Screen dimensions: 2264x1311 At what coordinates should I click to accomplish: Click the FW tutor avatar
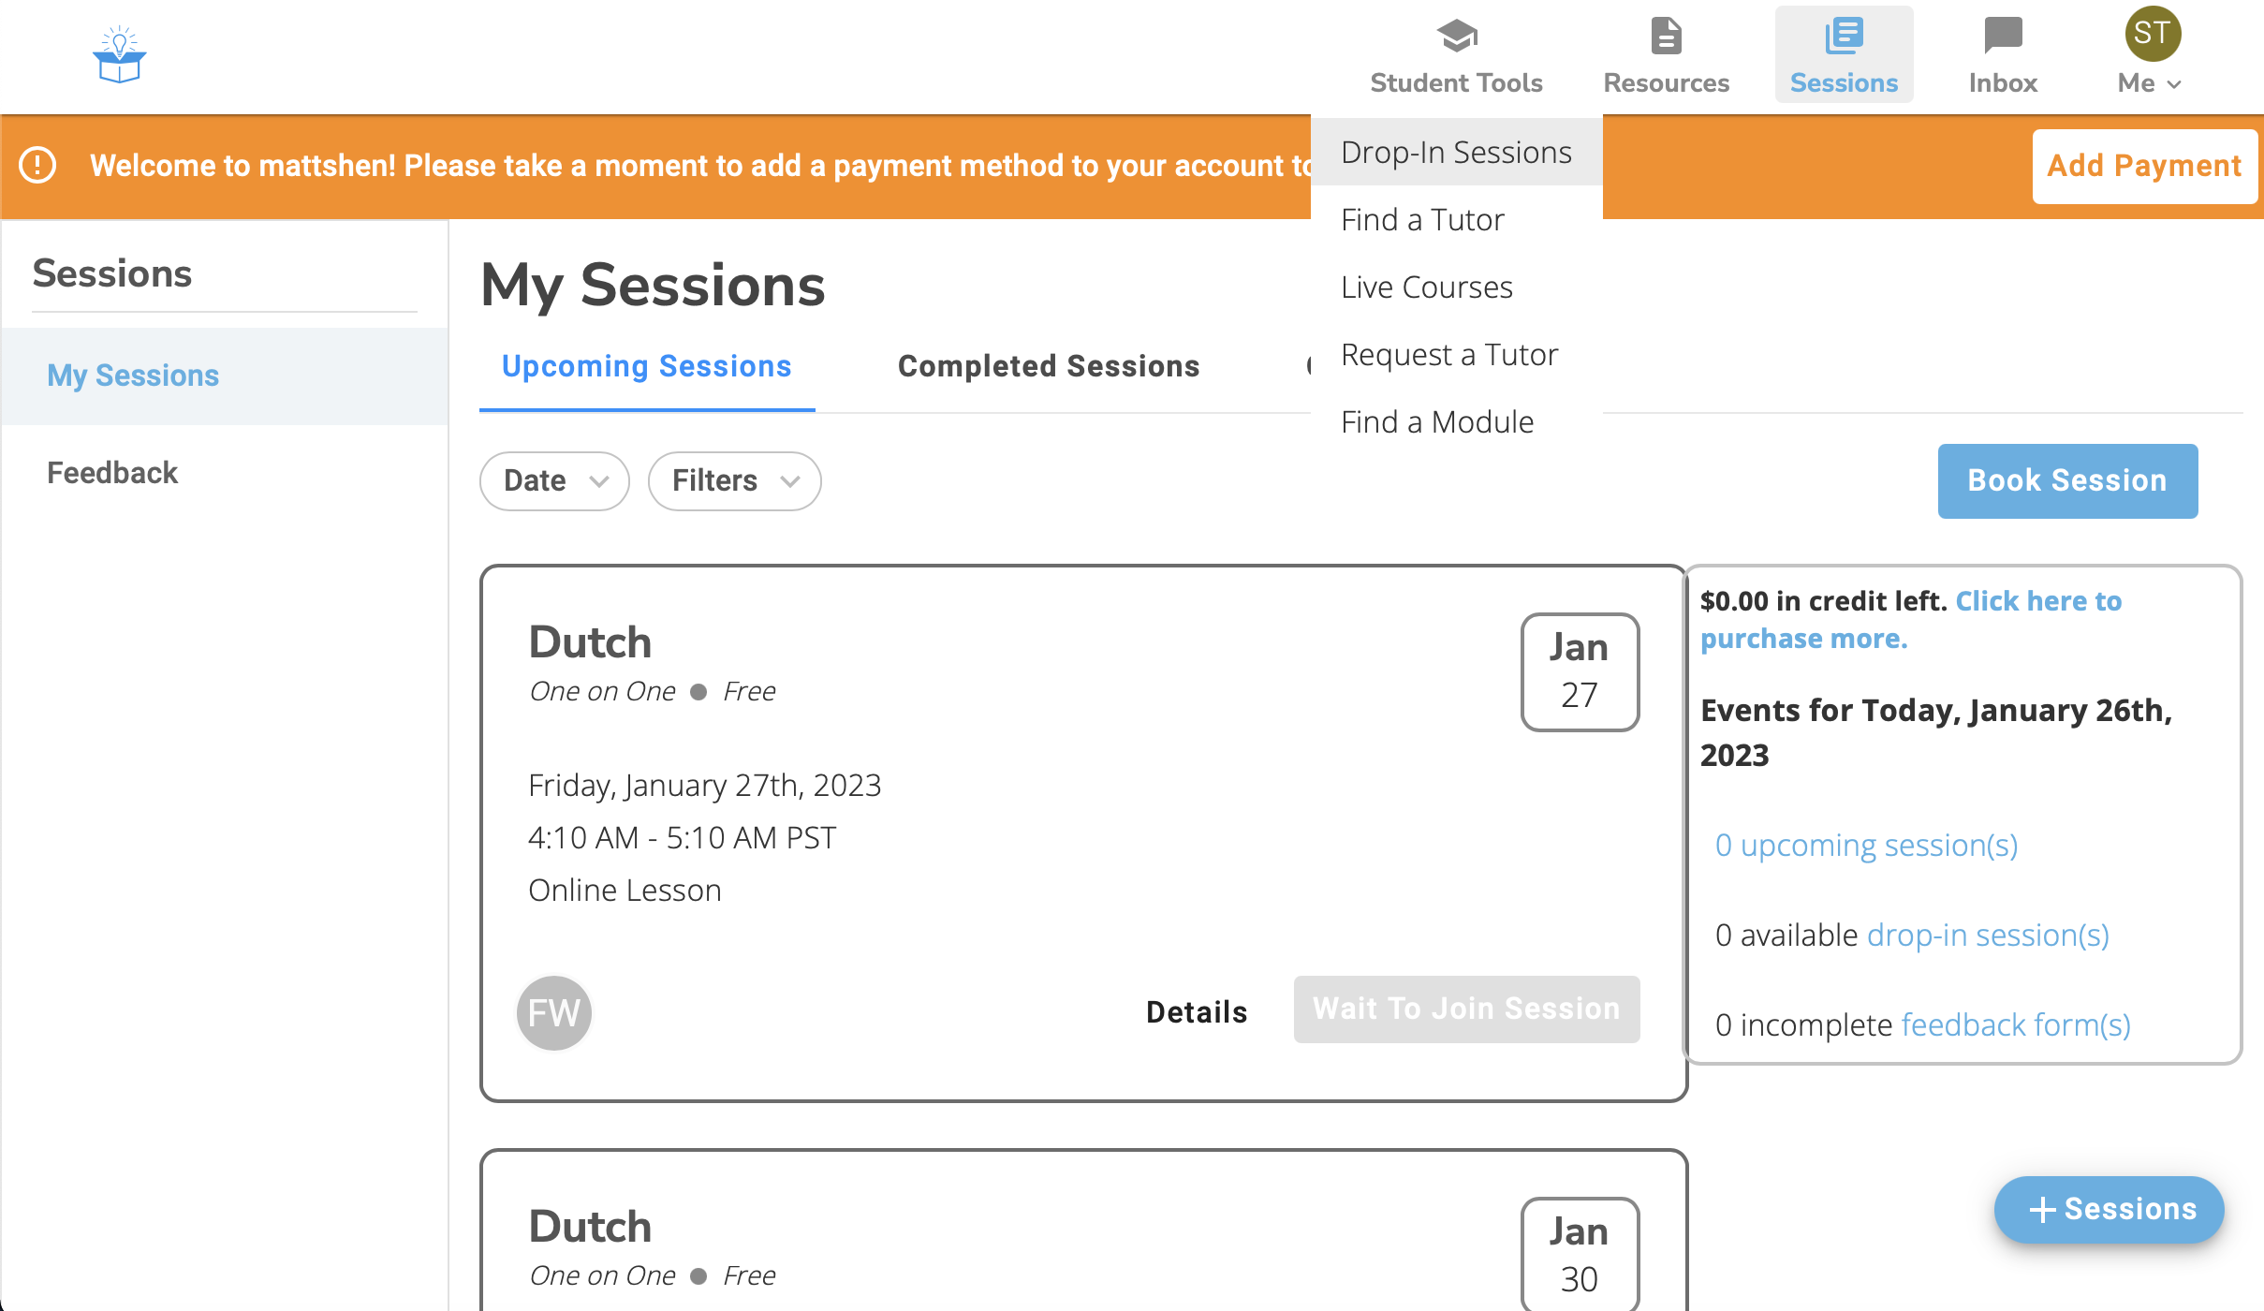553,1012
